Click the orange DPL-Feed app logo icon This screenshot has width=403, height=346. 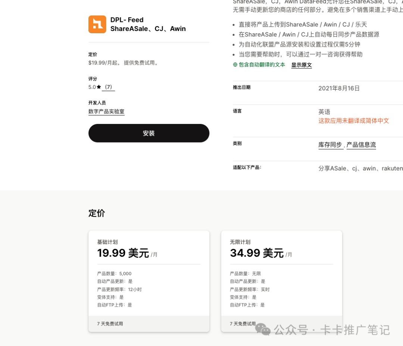click(97, 24)
